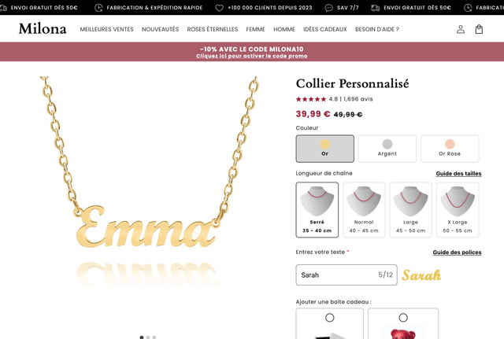The width and height of the screenshot is (504, 339).
Task: Choose the X Large 50 - 55 cm option
Action: point(458,210)
